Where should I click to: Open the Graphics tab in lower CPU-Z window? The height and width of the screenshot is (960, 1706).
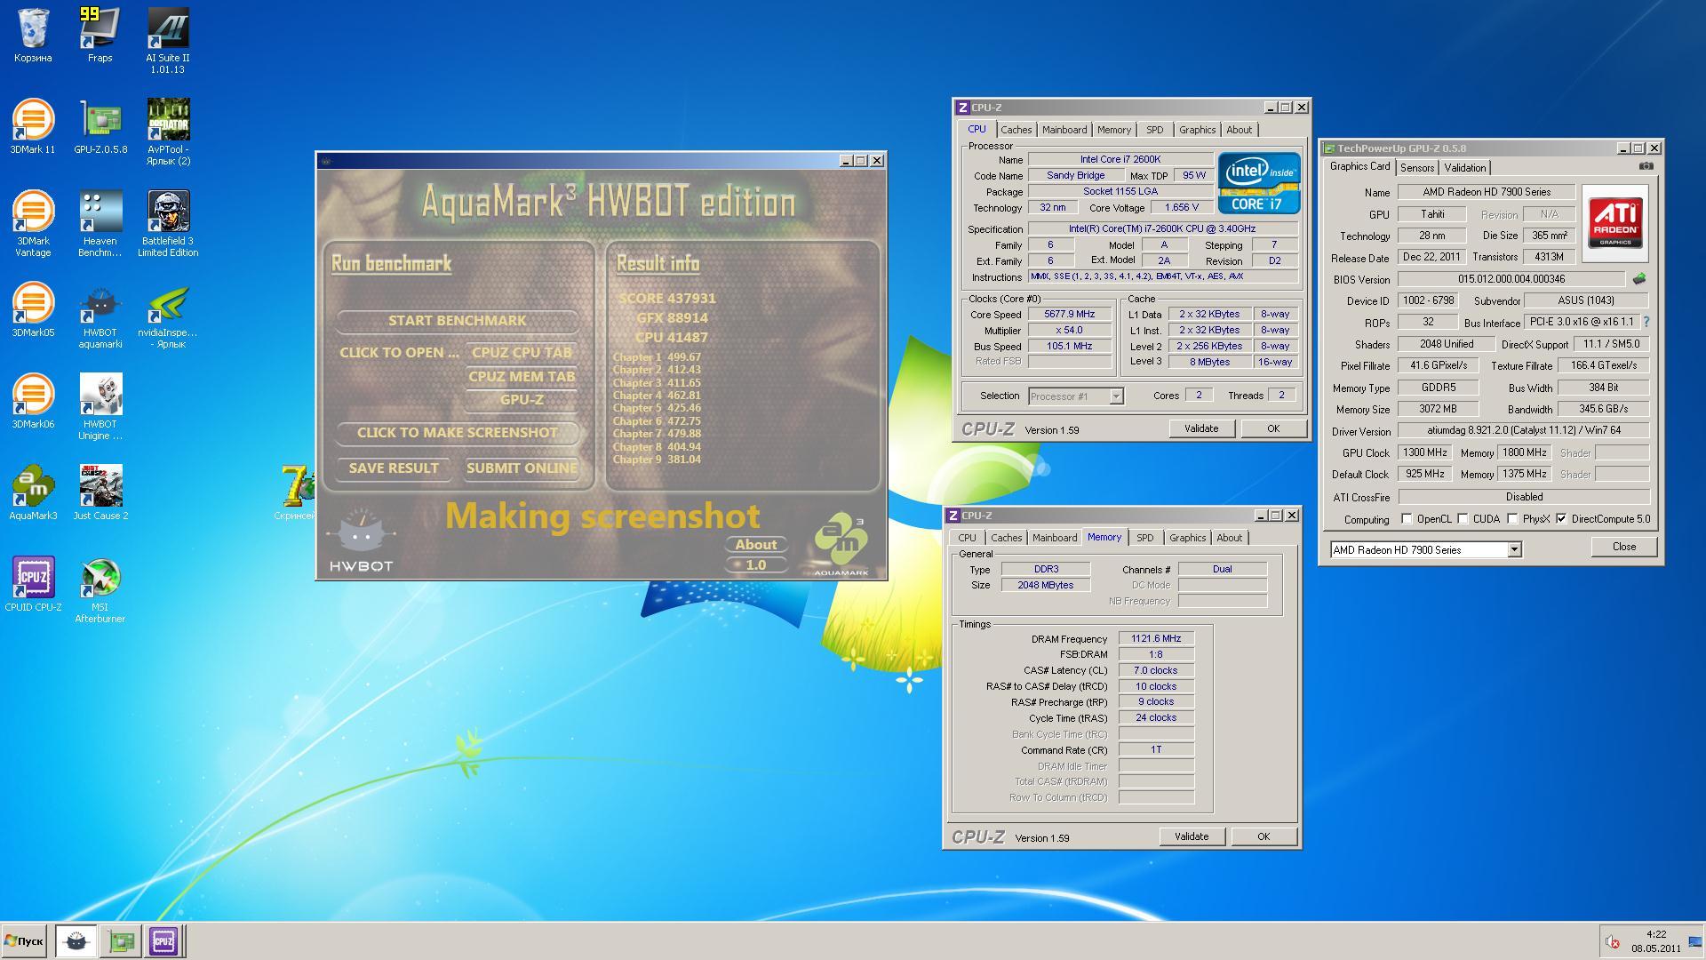(1187, 538)
